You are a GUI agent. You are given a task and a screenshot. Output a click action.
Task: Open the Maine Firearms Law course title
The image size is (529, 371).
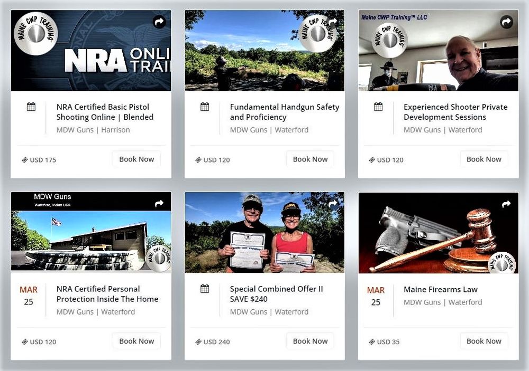tap(440, 289)
